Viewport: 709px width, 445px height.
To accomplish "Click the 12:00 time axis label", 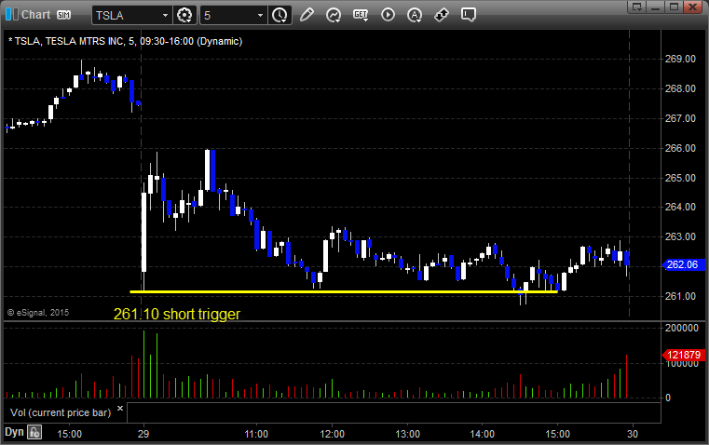I will (x=333, y=434).
